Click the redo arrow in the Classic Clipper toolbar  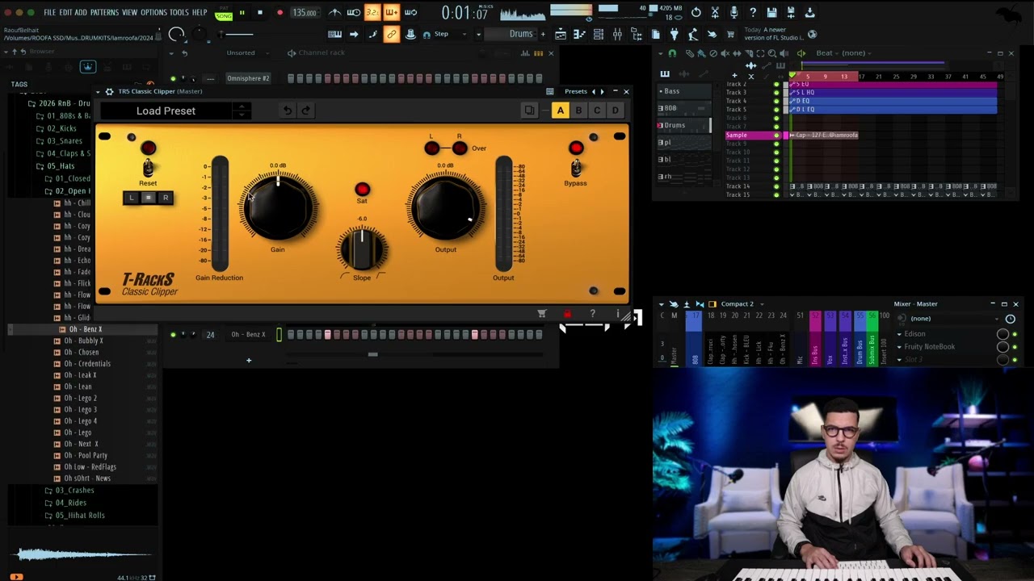[x=305, y=111]
